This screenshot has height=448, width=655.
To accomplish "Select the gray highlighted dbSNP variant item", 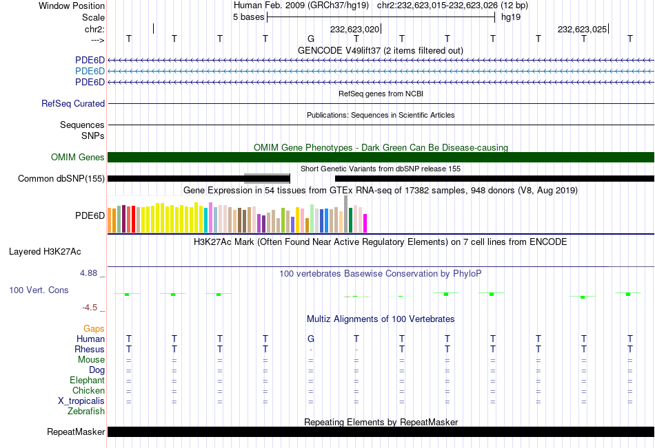I will coord(267,178).
